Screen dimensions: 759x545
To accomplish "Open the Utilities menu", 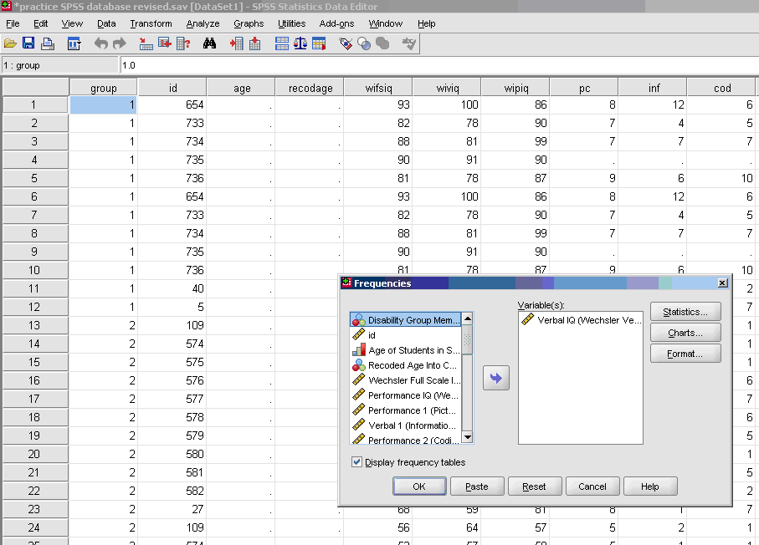I will (x=292, y=23).
